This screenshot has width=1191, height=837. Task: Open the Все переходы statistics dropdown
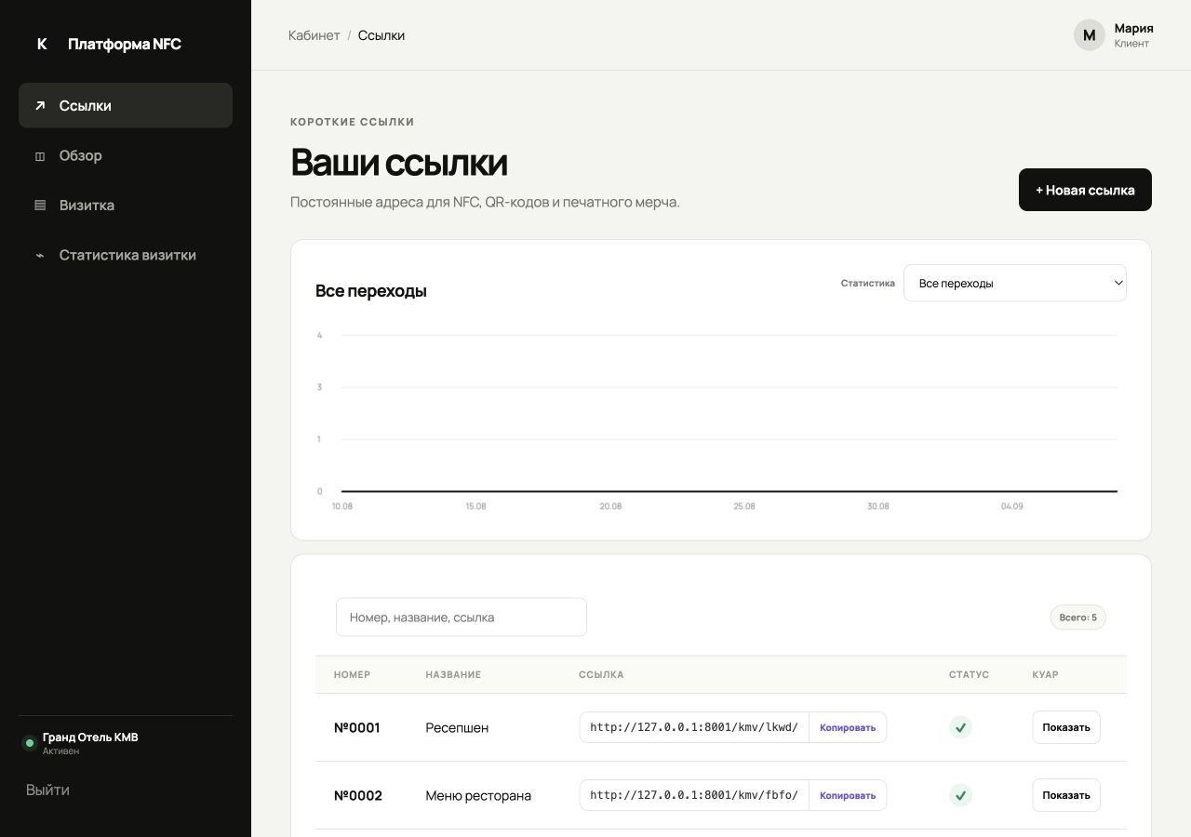(1015, 284)
